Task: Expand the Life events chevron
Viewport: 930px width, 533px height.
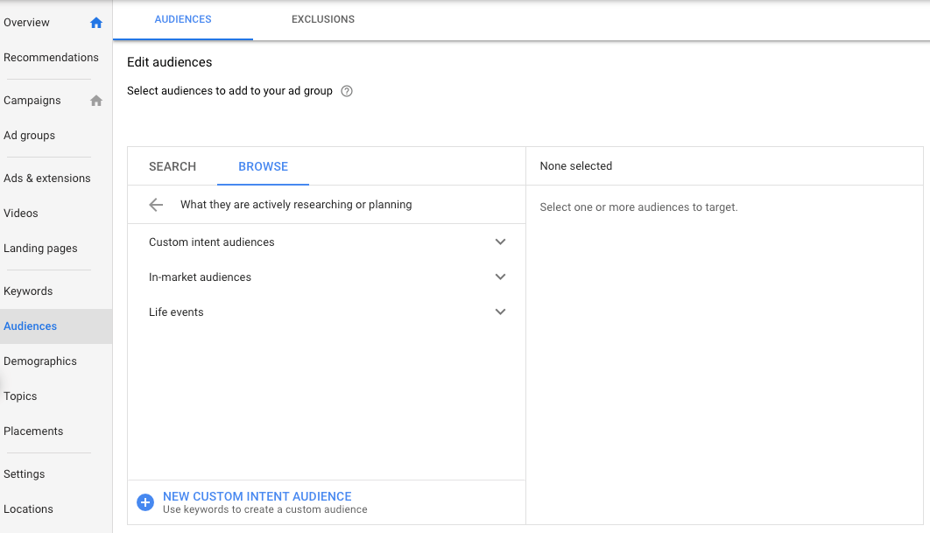Action: tap(500, 312)
